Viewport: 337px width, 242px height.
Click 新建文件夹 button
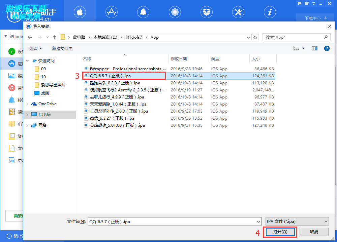click(x=62, y=49)
